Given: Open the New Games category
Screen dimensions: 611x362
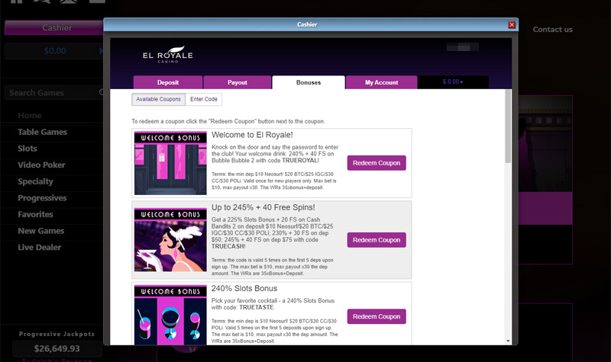Looking at the screenshot, I should click(x=41, y=231).
